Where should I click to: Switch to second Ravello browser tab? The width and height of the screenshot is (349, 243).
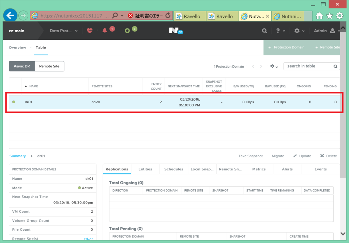click(222, 16)
